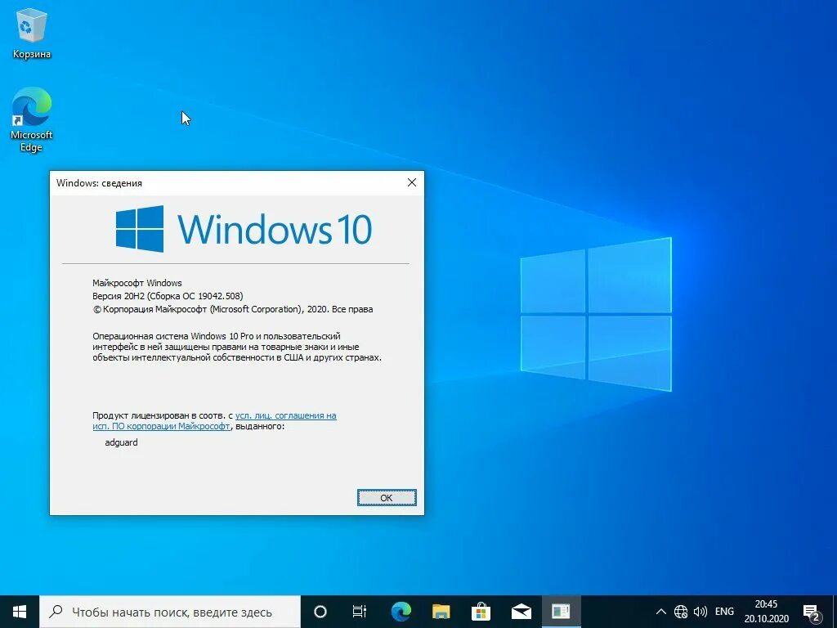Open network status tray icon
Screen dimensions: 837x628
coord(681,612)
